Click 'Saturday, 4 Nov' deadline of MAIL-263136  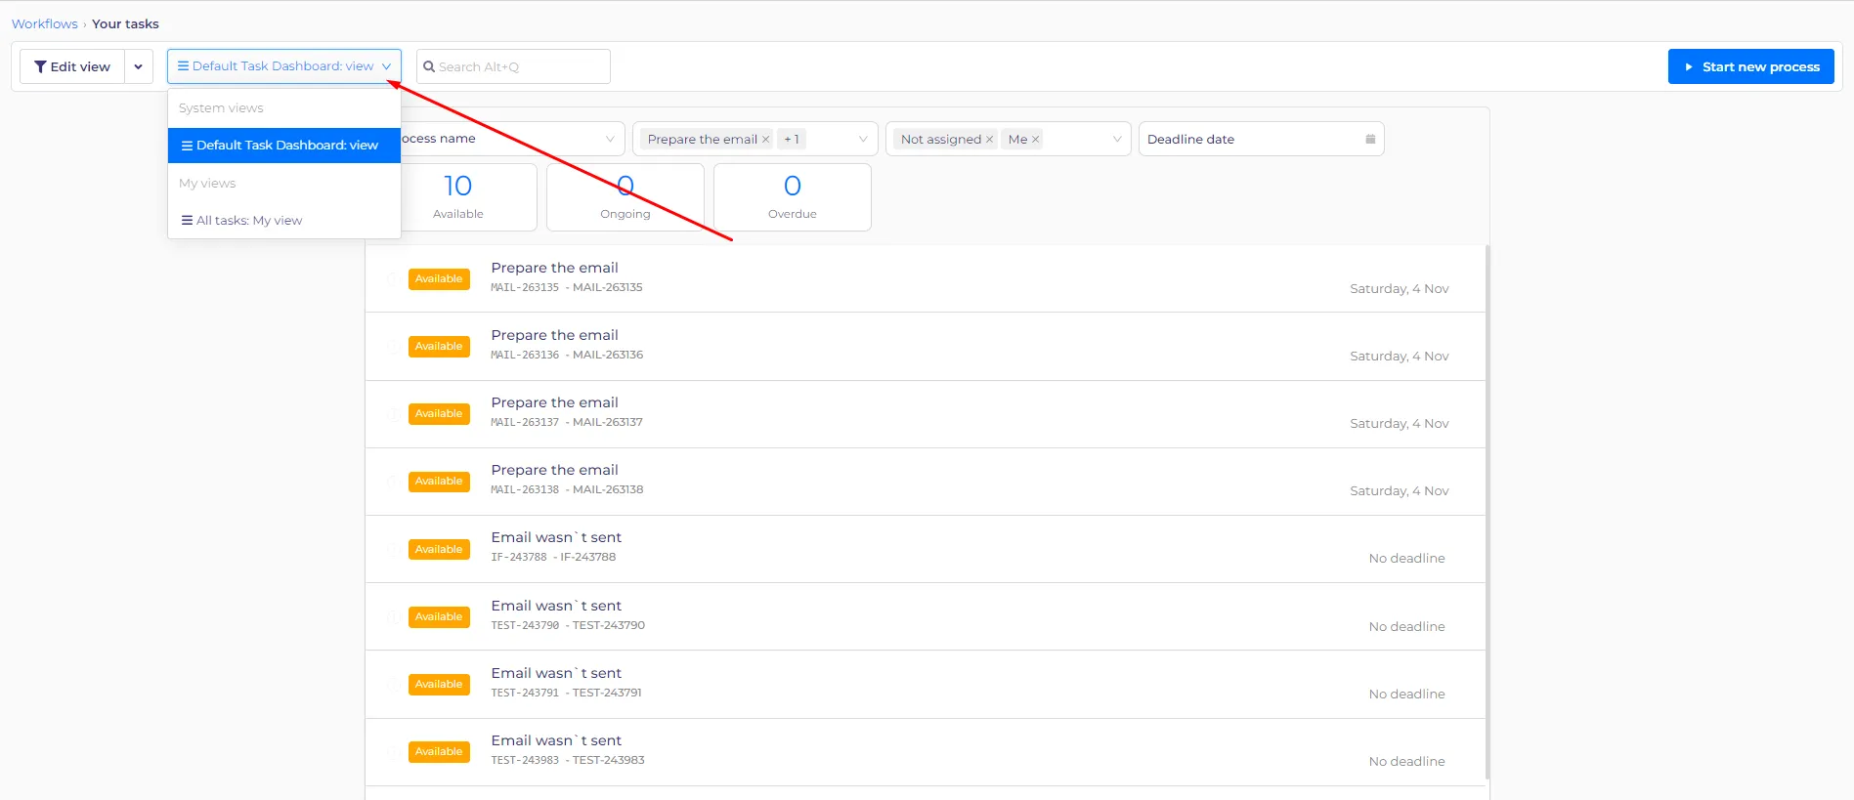(x=1399, y=357)
